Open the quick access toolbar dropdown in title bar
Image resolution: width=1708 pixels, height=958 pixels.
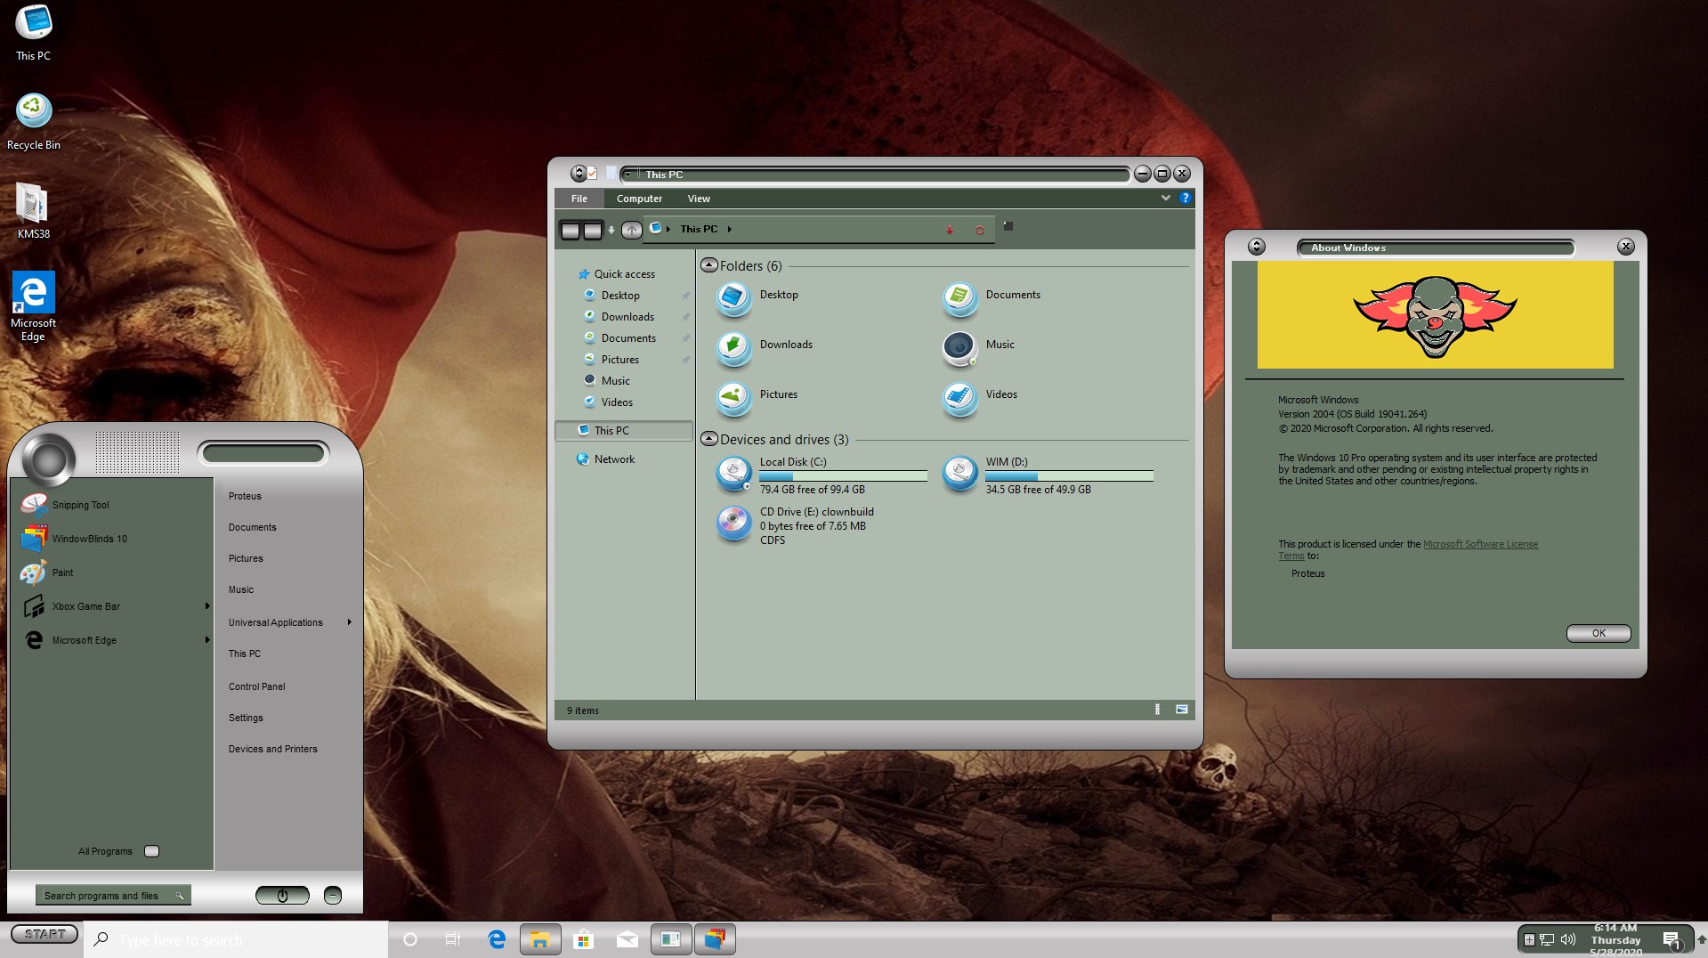coord(628,175)
